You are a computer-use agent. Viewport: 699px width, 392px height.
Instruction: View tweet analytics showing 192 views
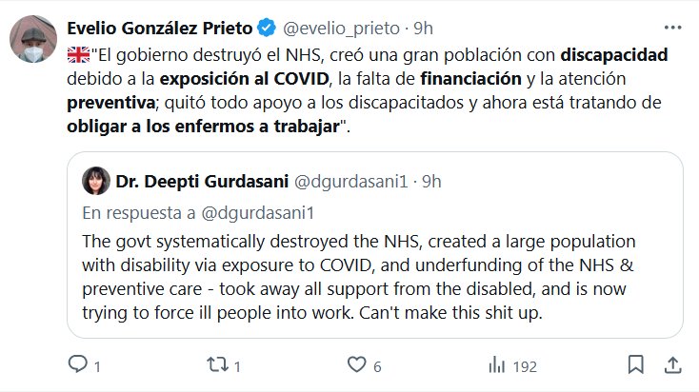(x=497, y=364)
